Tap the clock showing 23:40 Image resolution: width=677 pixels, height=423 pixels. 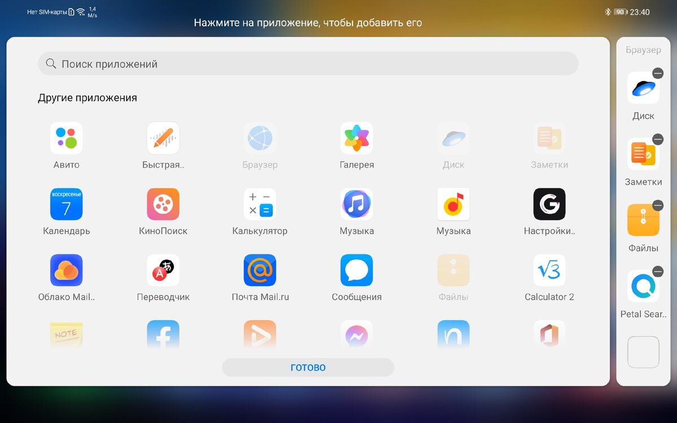[x=640, y=12]
